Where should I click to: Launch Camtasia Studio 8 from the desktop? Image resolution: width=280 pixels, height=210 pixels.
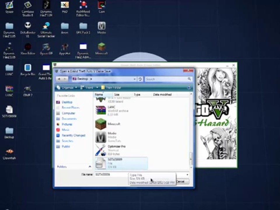(27, 8)
